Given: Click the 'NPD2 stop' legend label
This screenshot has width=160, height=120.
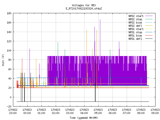Looking at the screenshot, I should coord(135,19).
